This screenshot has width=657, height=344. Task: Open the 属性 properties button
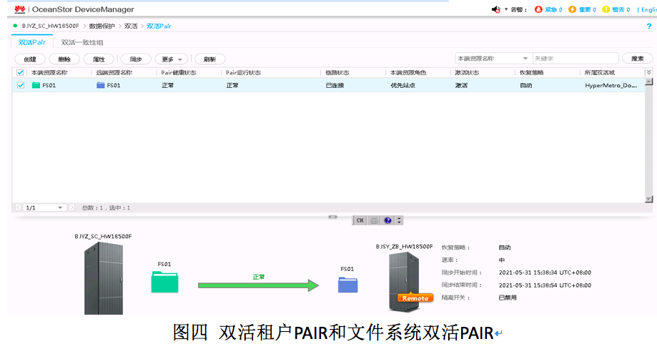click(x=99, y=59)
